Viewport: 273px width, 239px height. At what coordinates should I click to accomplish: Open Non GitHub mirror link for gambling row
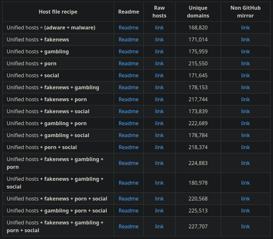pos(245,51)
